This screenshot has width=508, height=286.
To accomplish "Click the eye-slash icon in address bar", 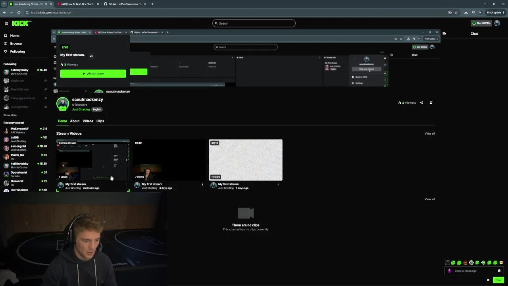I will pyautogui.click(x=450, y=12).
